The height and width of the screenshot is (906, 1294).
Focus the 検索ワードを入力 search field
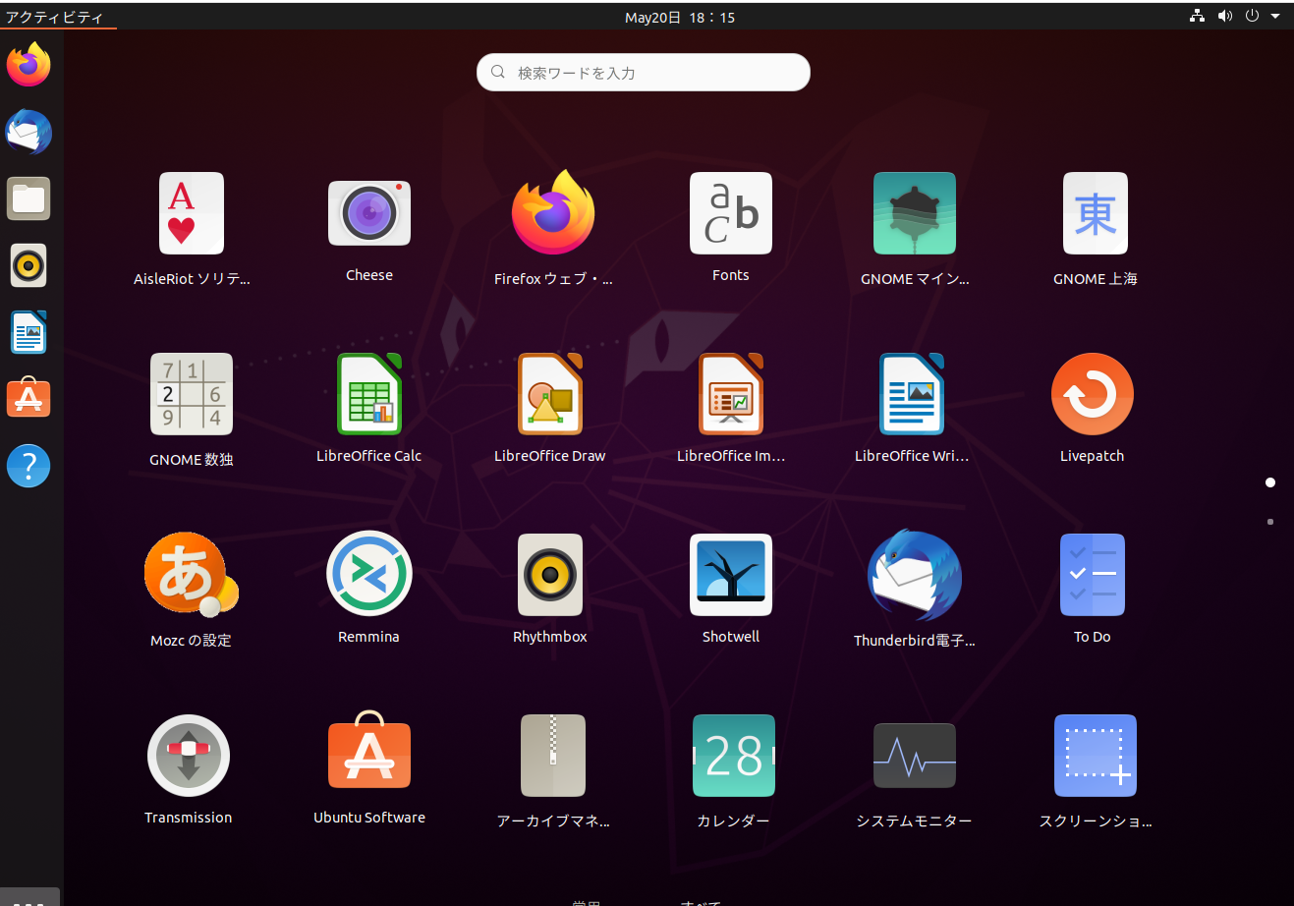click(x=644, y=72)
